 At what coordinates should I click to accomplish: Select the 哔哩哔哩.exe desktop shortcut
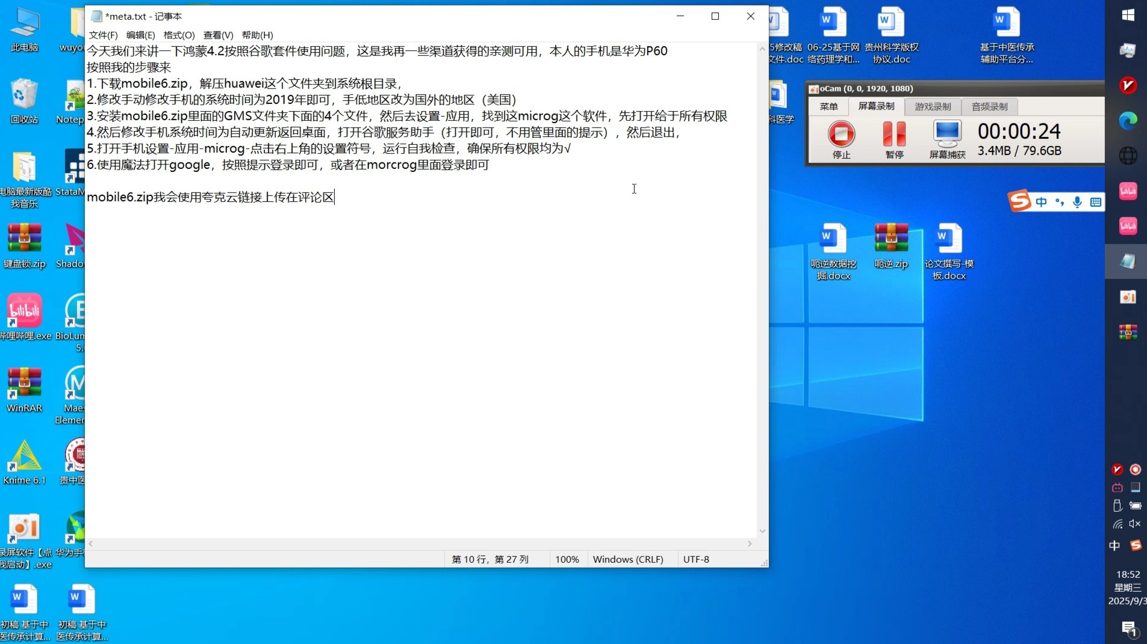coord(25,317)
